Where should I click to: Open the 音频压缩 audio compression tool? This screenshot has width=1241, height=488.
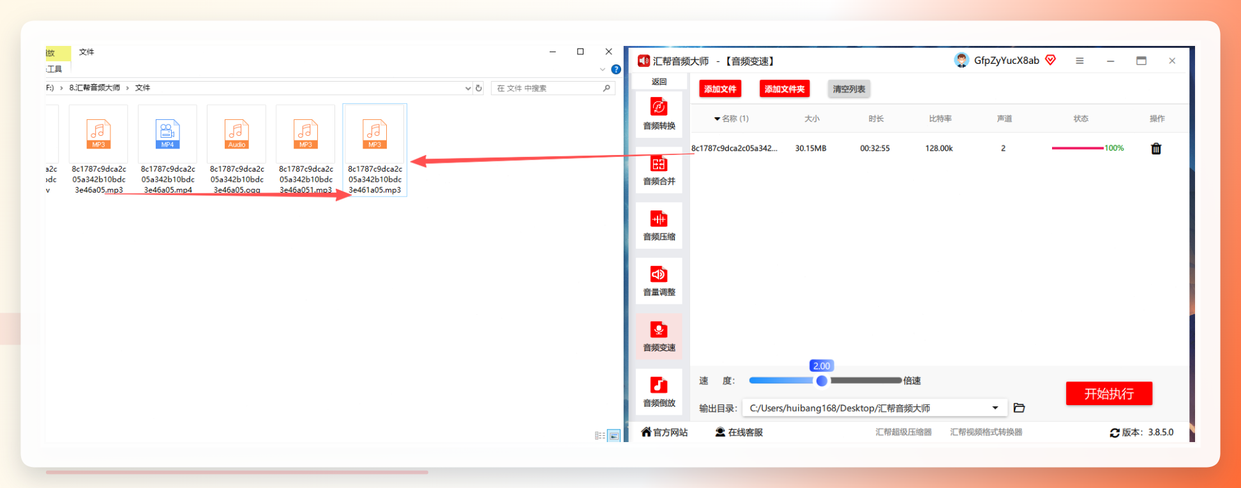click(659, 225)
